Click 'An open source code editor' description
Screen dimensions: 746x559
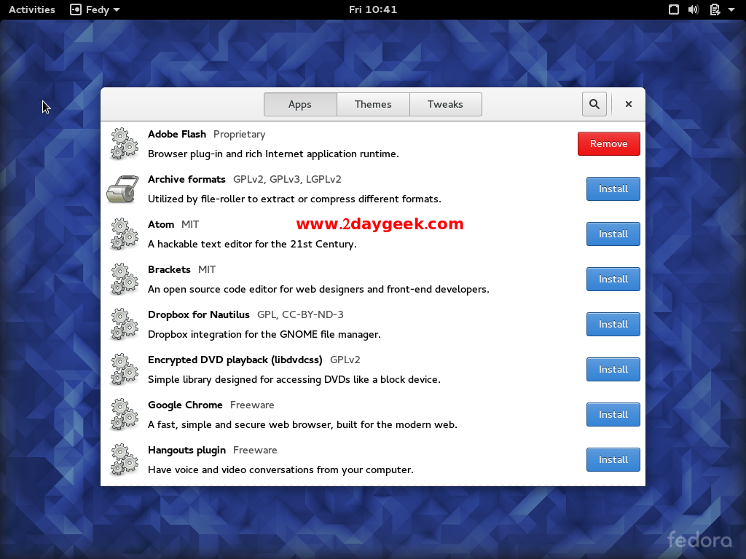pyautogui.click(x=319, y=290)
